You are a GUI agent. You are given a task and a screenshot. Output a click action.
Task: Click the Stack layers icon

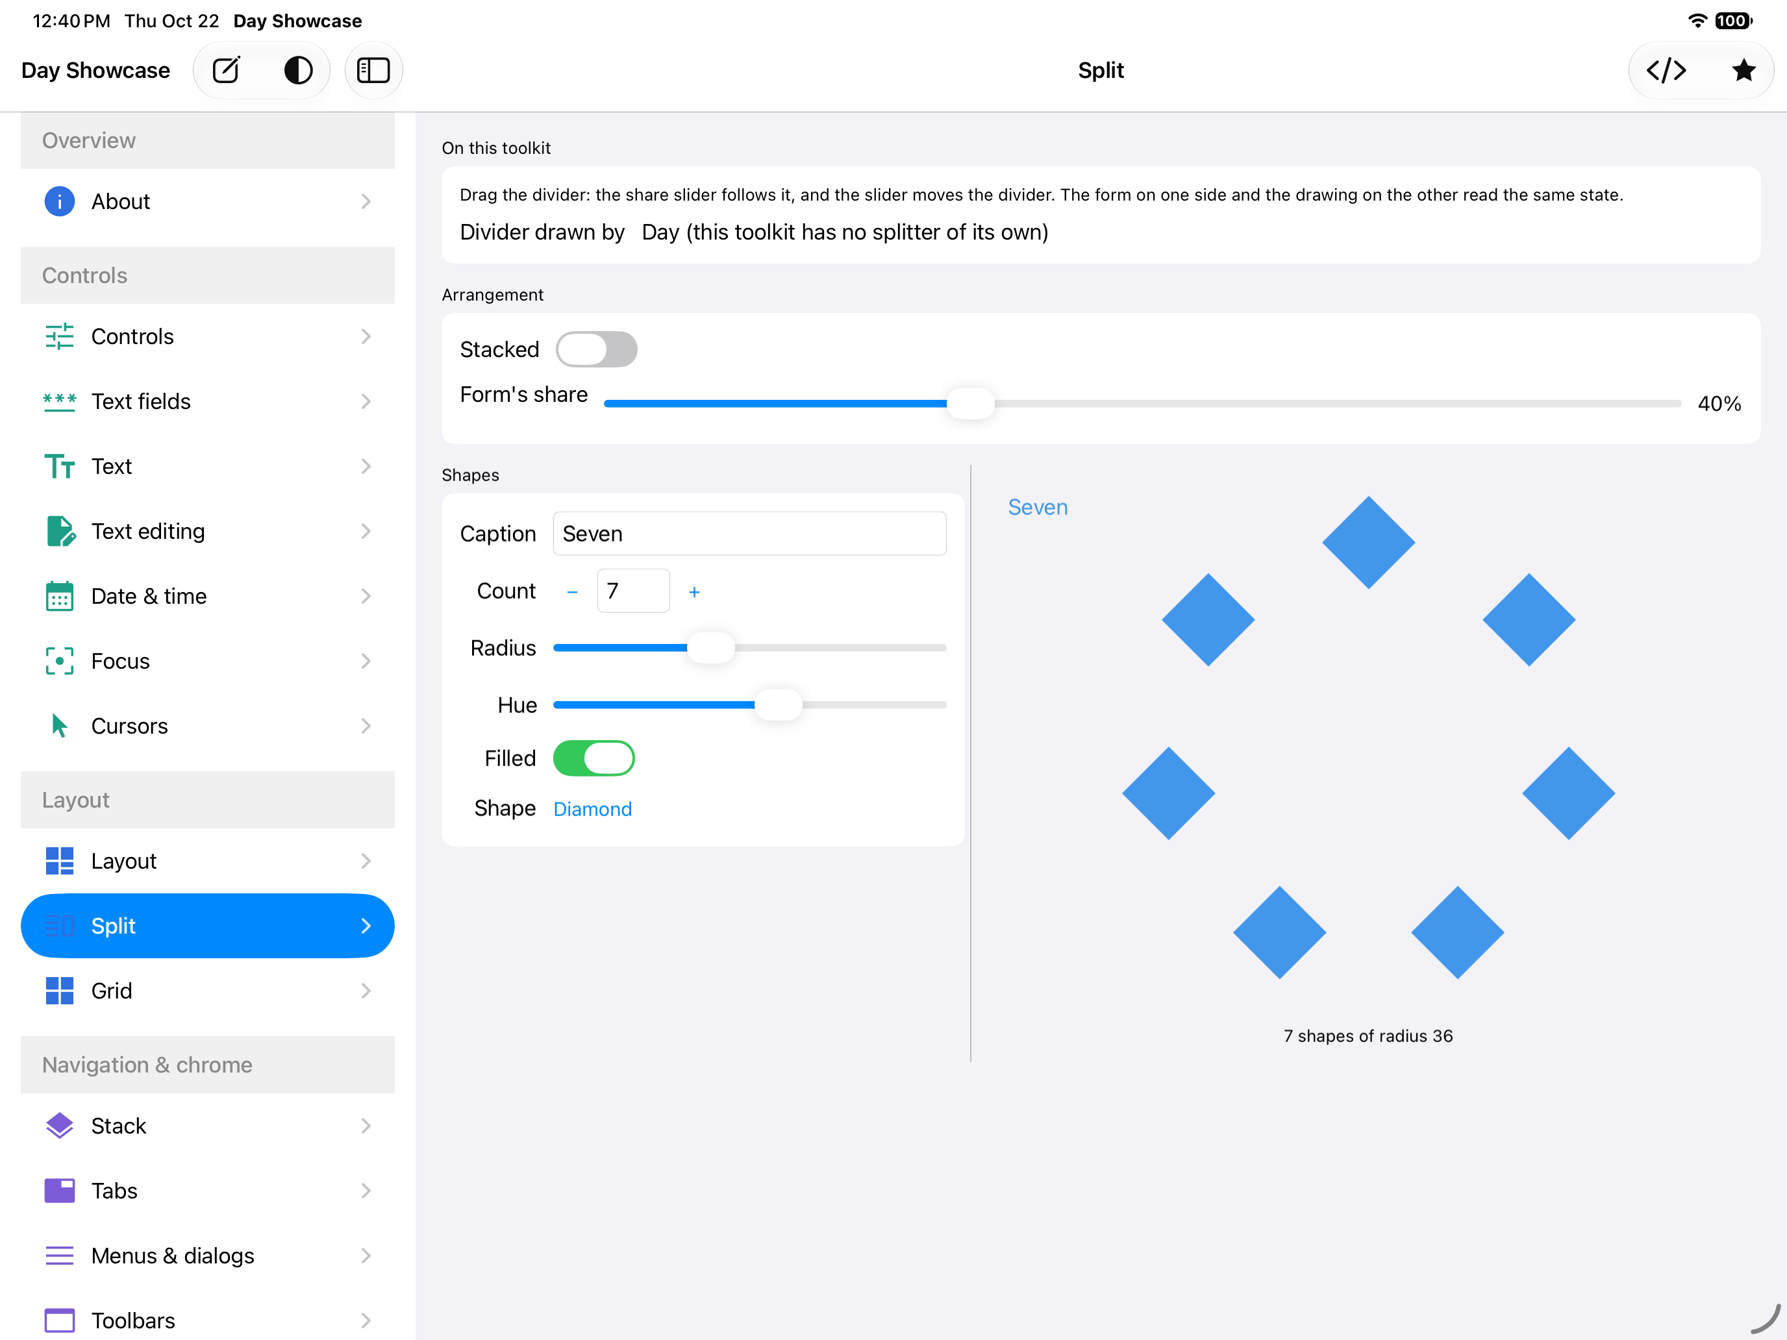(x=59, y=1125)
